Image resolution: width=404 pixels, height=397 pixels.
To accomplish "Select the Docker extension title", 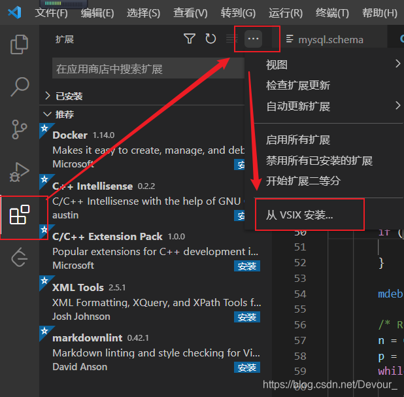I will [70, 135].
